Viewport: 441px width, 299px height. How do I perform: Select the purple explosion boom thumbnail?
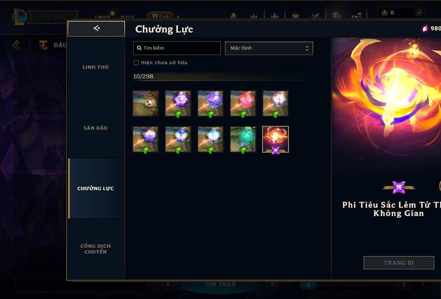(178, 103)
